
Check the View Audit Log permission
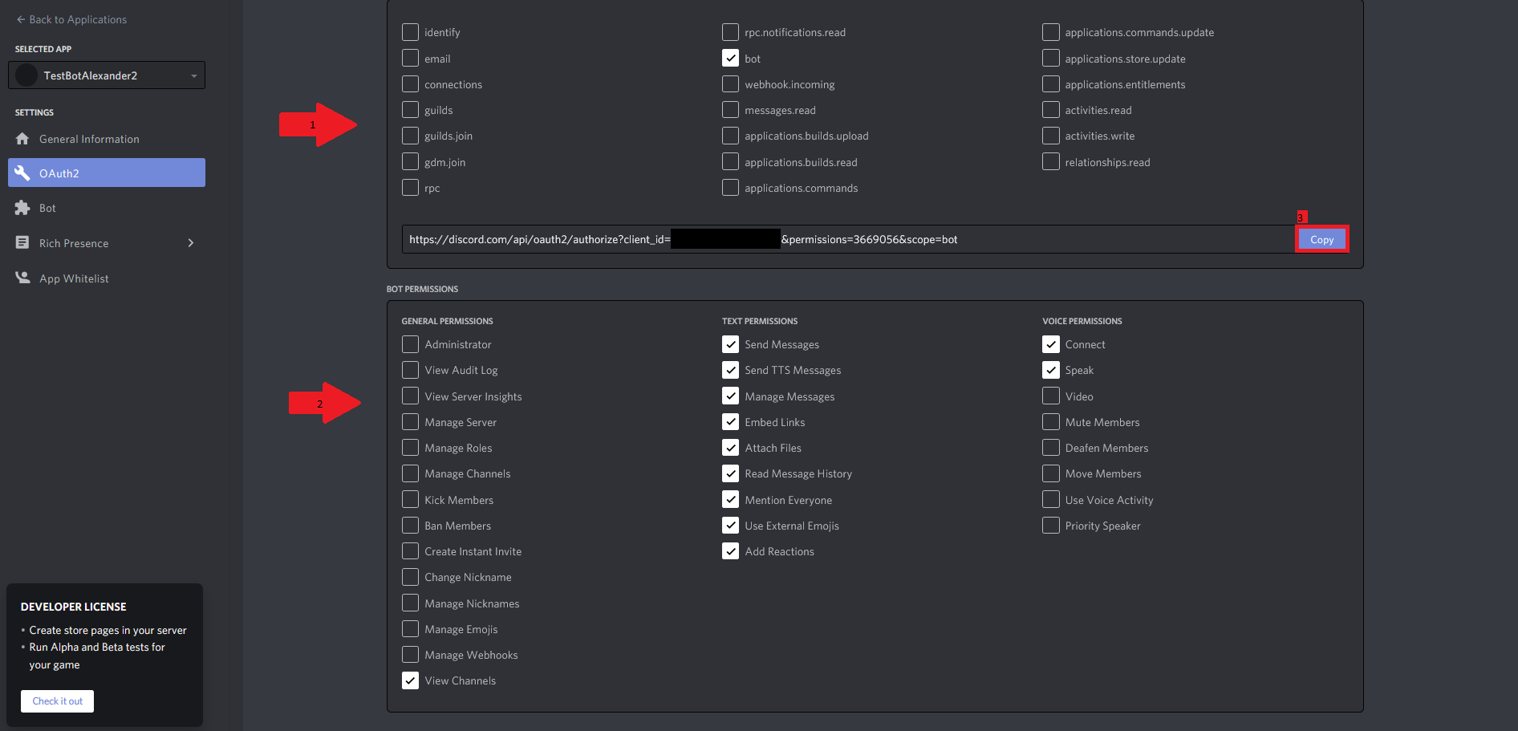coord(410,370)
